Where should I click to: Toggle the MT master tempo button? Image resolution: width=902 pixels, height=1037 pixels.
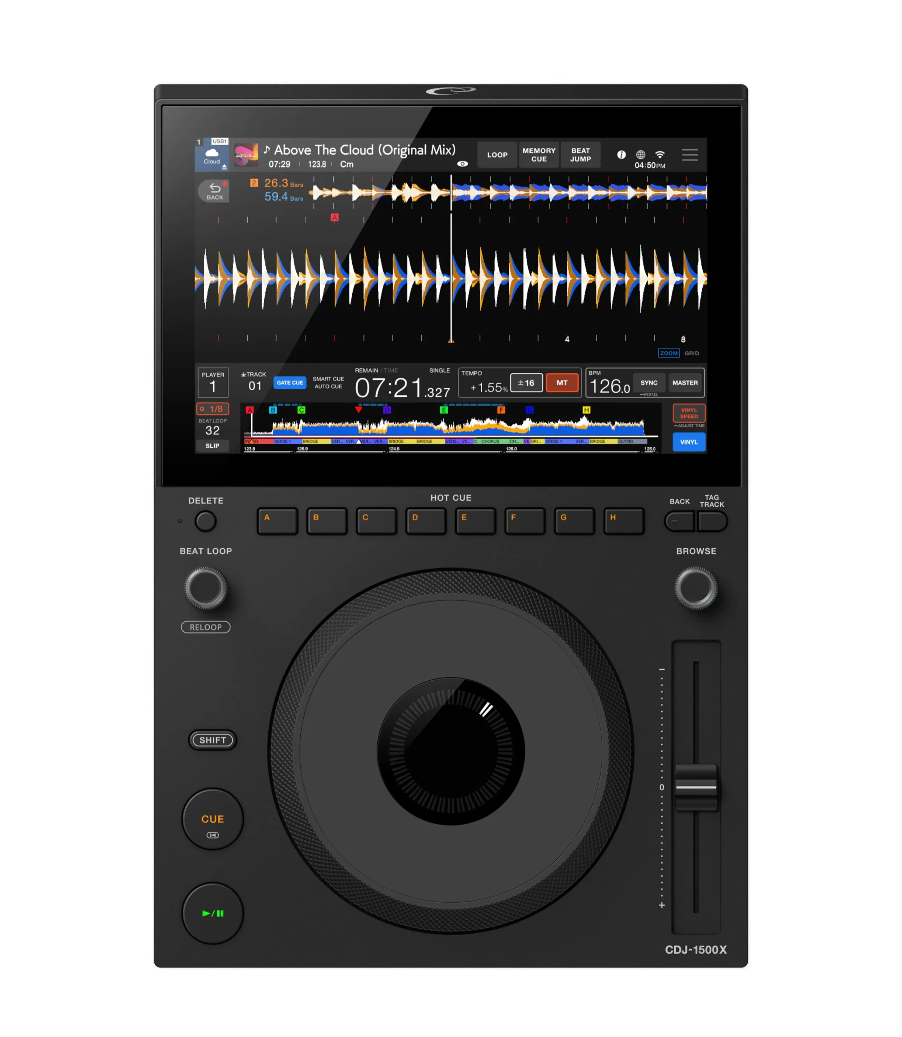[x=562, y=383]
